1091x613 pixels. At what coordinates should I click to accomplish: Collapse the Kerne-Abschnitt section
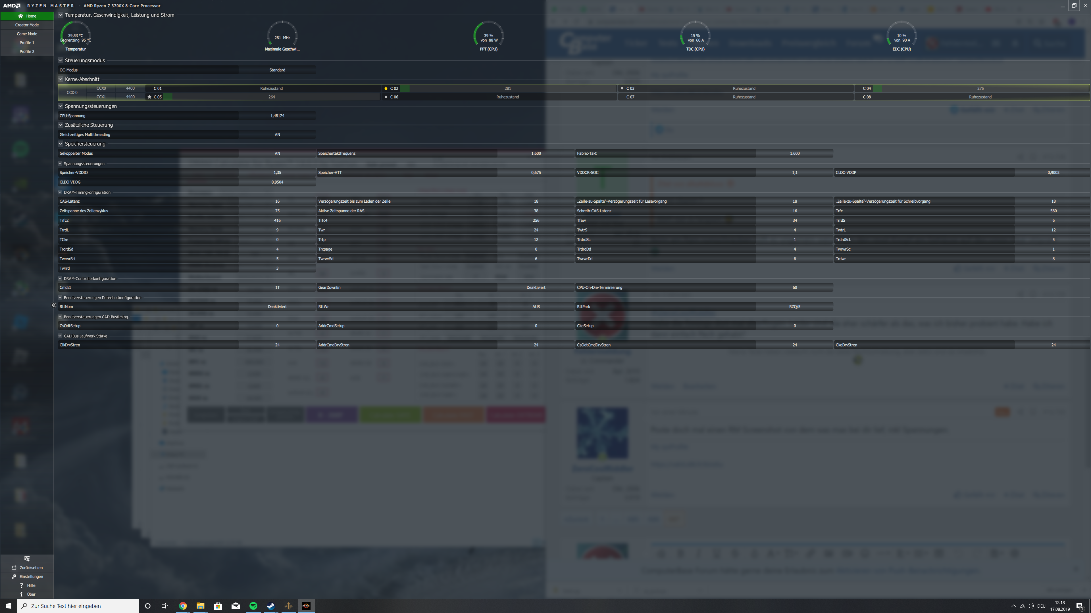click(x=61, y=79)
